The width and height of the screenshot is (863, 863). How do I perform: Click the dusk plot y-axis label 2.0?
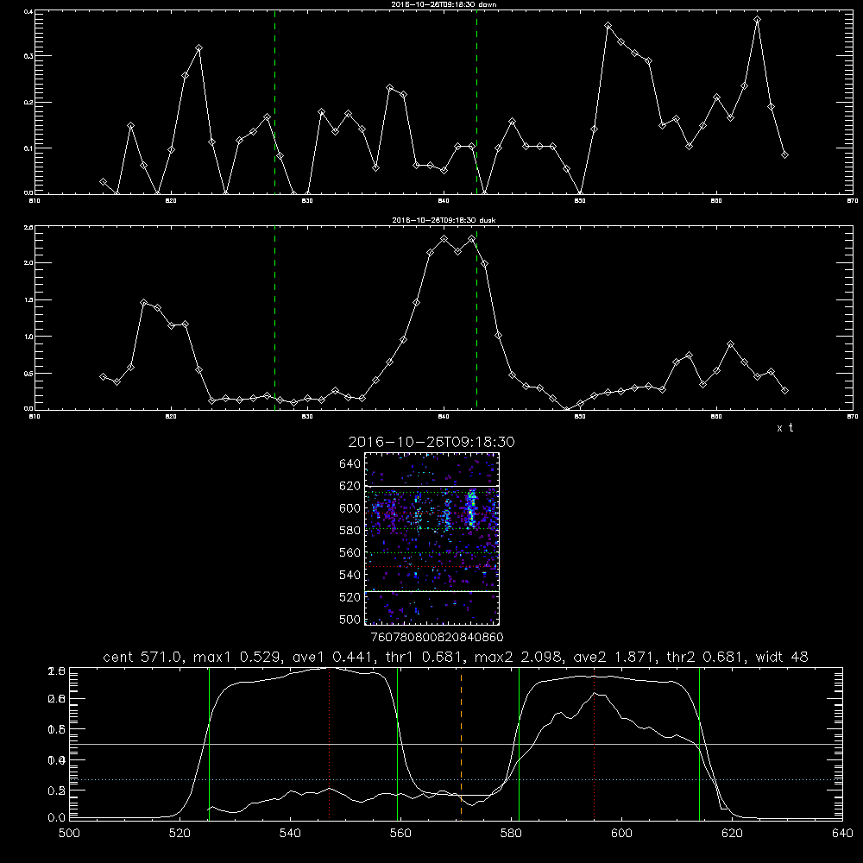tap(29, 263)
